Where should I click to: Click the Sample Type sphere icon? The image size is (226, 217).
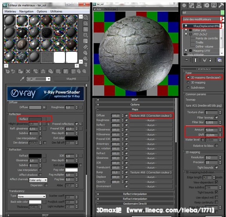click(x=85, y=17)
